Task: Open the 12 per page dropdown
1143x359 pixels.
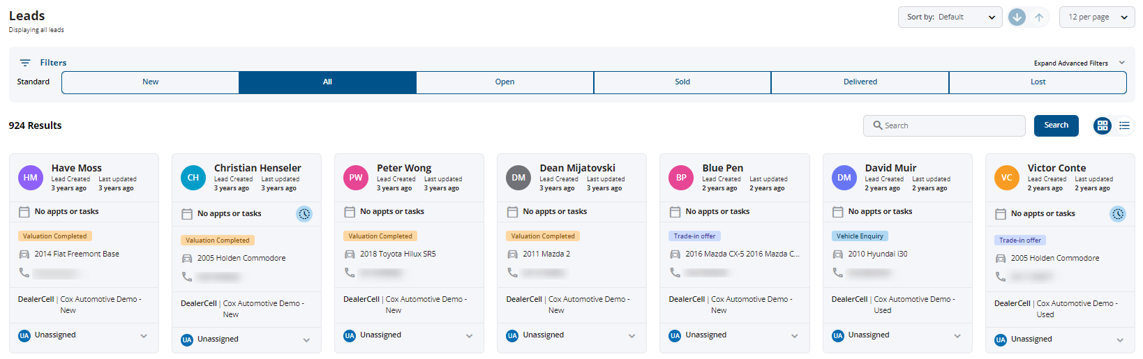Action: pos(1097,17)
